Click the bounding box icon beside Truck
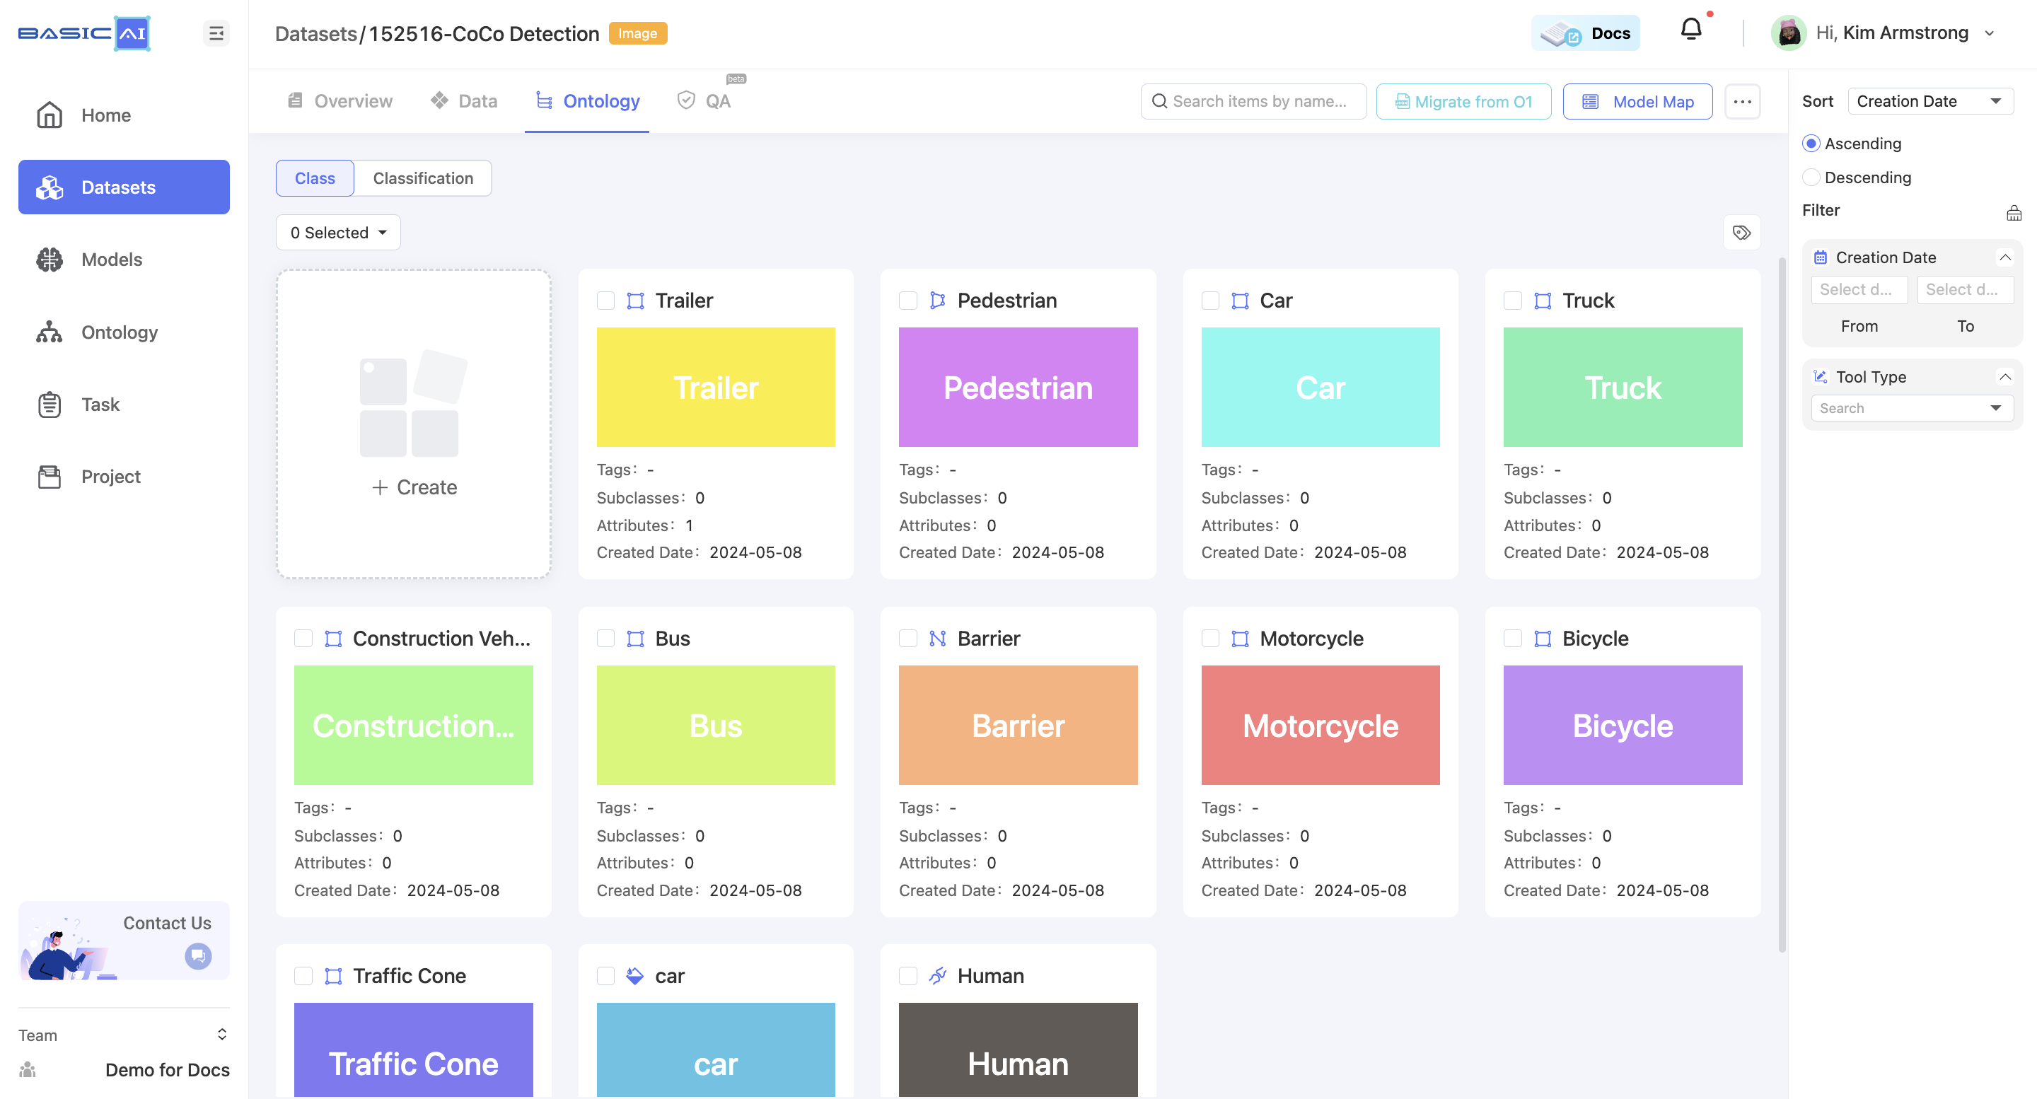This screenshot has height=1099, width=2037. [1542, 301]
